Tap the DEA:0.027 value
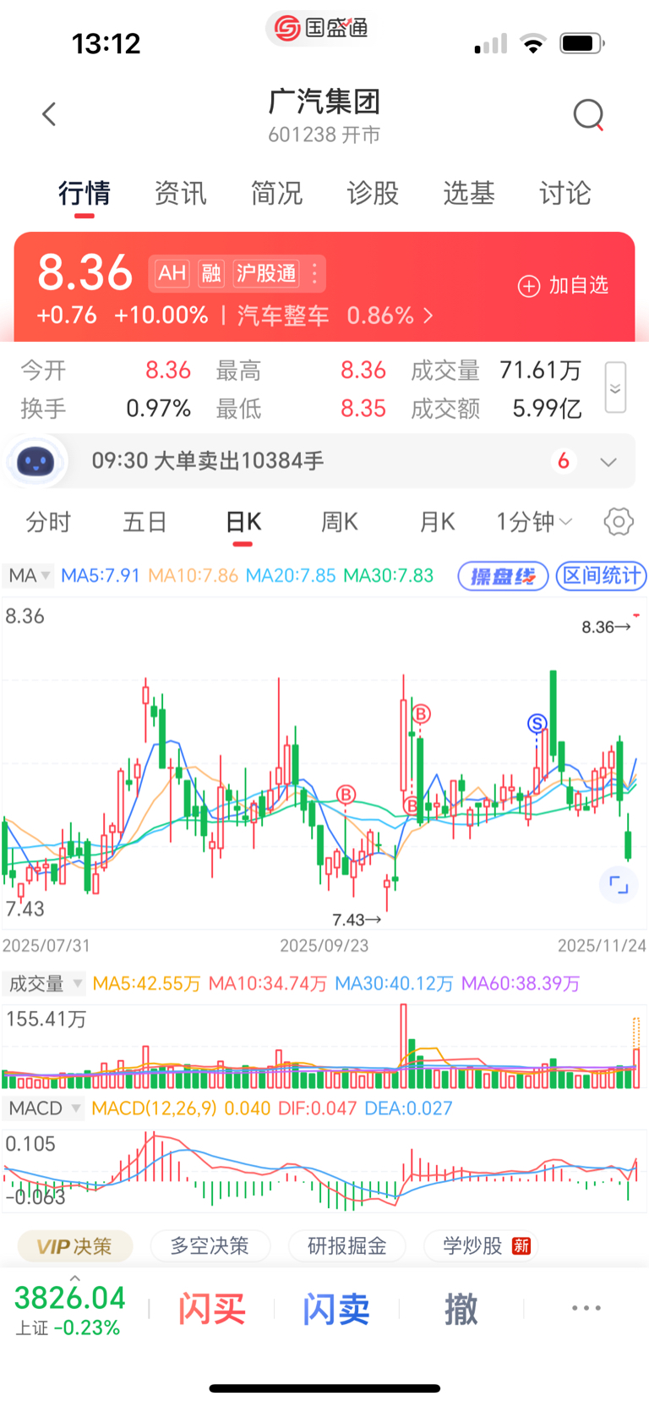 (408, 1108)
